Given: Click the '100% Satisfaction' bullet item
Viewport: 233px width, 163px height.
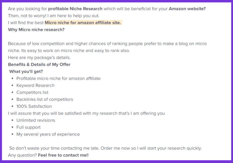Looking at the screenshot, I should coord(34,107).
